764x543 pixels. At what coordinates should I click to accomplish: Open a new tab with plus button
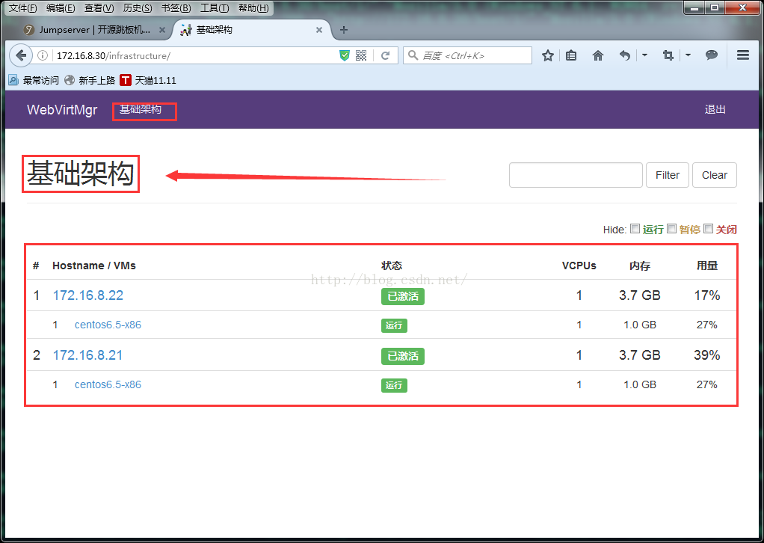(344, 30)
